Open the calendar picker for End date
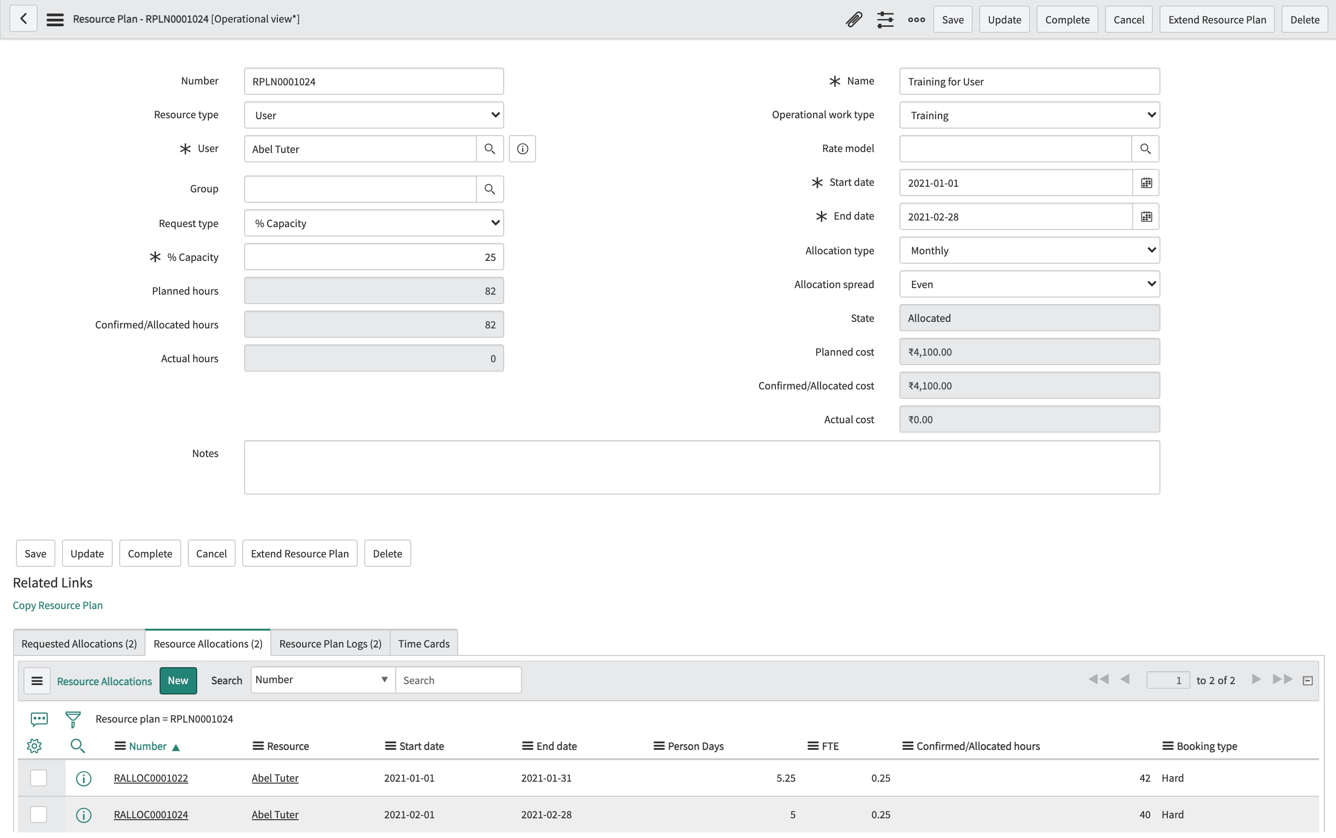The width and height of the screenshot is (1336, 838). [1146, 216]
